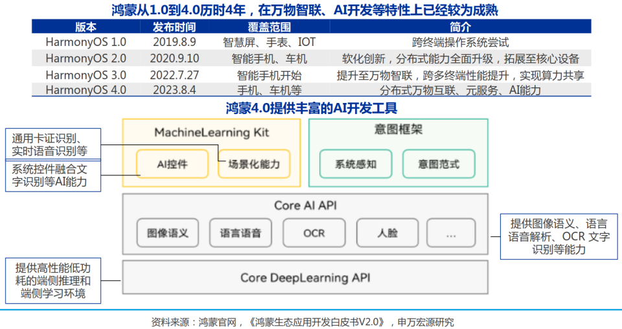Viewport: 622px width, 329px height.
Task: Click the AI控件 box
Action: point(172,164)
